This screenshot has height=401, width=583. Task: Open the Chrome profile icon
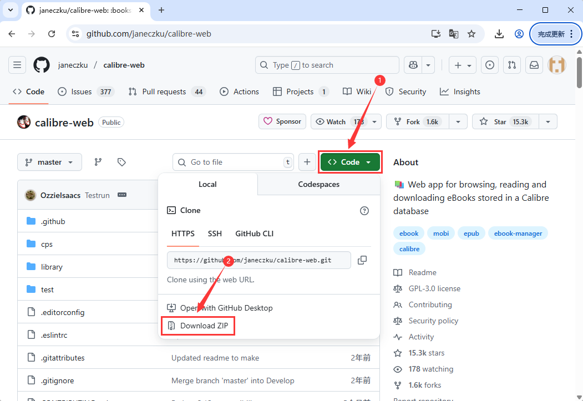coord(519,34)
